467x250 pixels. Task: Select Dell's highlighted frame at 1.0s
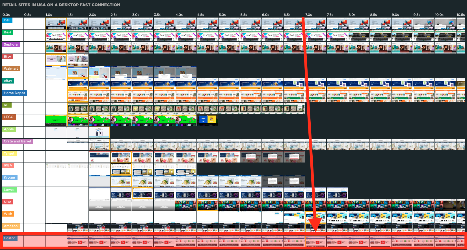56,24
